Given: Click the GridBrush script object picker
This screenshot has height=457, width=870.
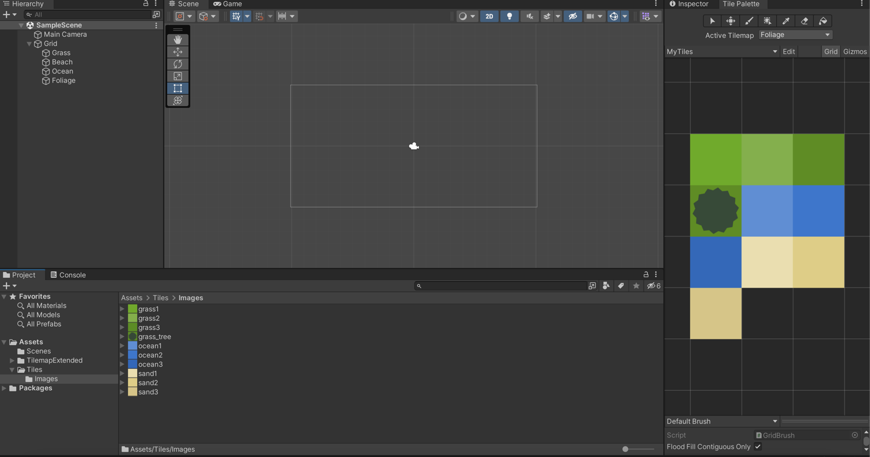Looking at the screenshot, I should pos(854,435).
